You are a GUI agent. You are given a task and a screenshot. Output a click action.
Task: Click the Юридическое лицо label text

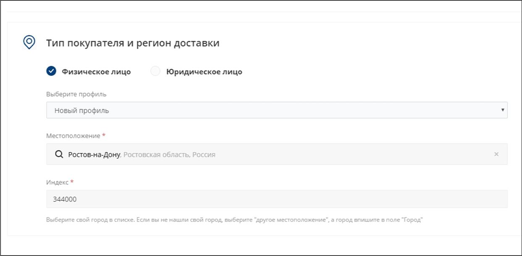coord(205,72)
